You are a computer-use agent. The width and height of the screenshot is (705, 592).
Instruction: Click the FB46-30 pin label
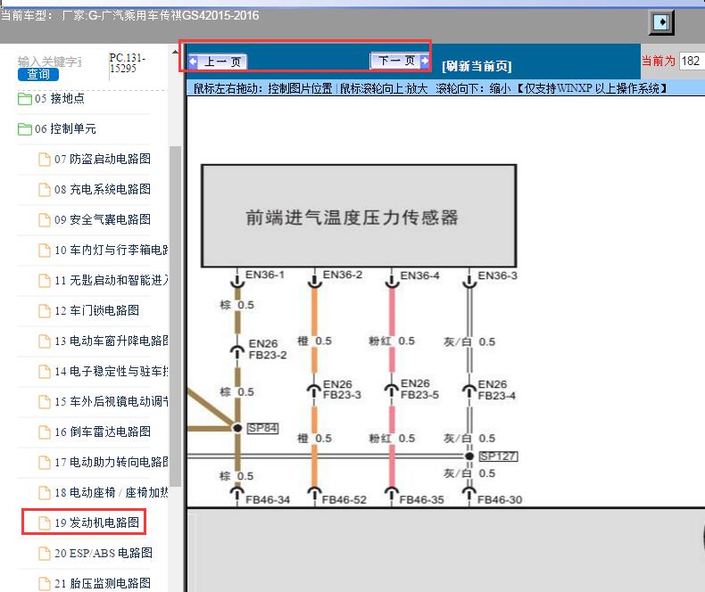click(x=500, y=500)
